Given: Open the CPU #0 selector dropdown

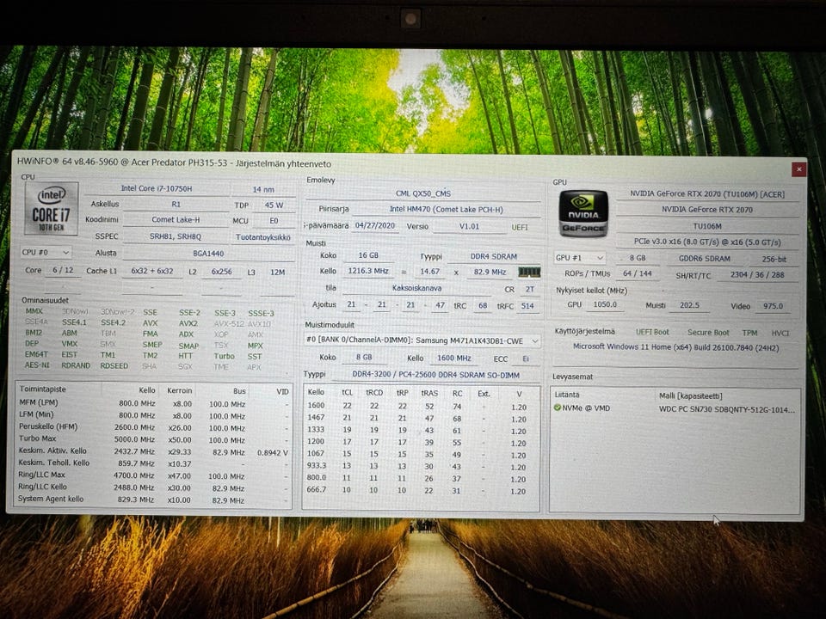Looking at the screenshot, I should (46, 252).
